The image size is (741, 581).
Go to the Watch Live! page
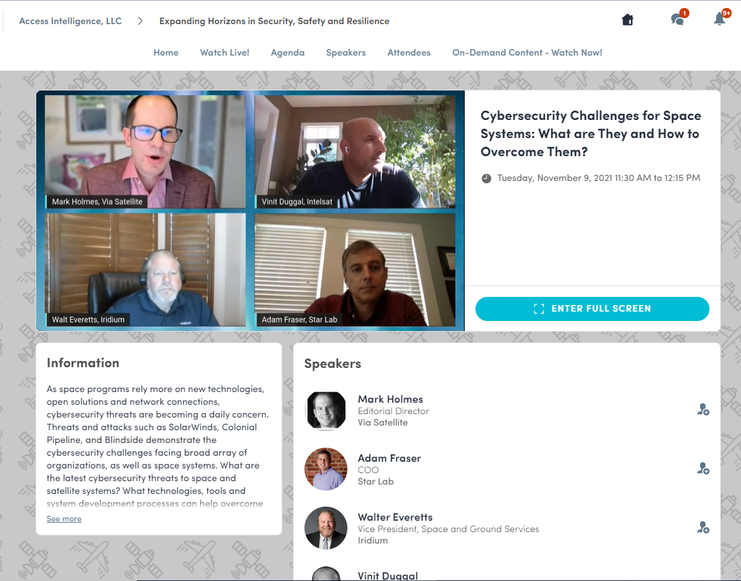(225, 52)
